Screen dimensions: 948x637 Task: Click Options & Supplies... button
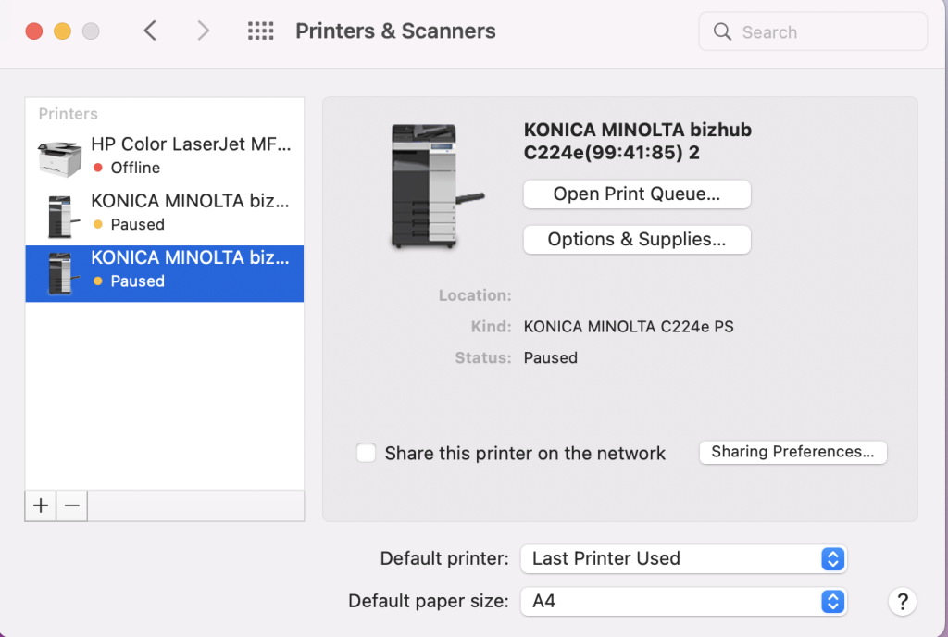(637, 239)
